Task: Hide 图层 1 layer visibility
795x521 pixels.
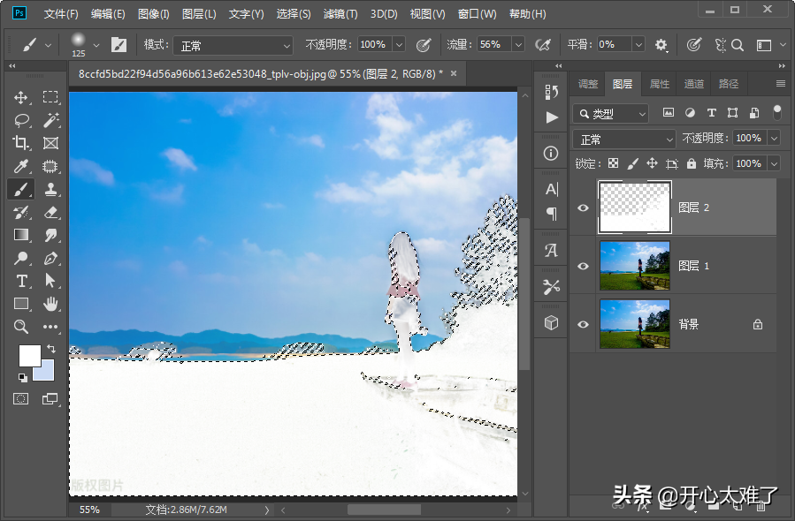Action: (x=583, y=266)
